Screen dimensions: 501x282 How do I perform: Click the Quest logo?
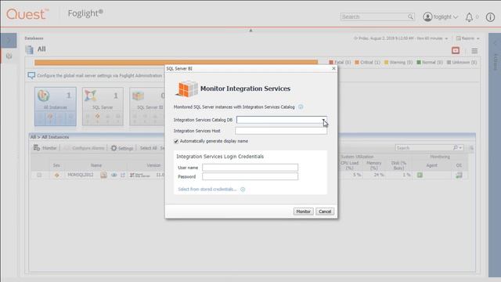click(x=27, y=14)
